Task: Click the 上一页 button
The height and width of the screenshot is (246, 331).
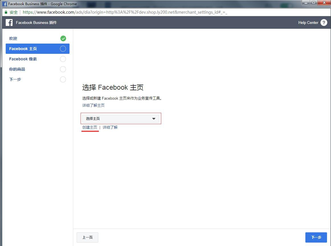Action: (87, 237)
